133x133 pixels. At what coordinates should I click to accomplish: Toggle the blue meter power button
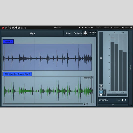pyautogui.click(x=101, y=92)
